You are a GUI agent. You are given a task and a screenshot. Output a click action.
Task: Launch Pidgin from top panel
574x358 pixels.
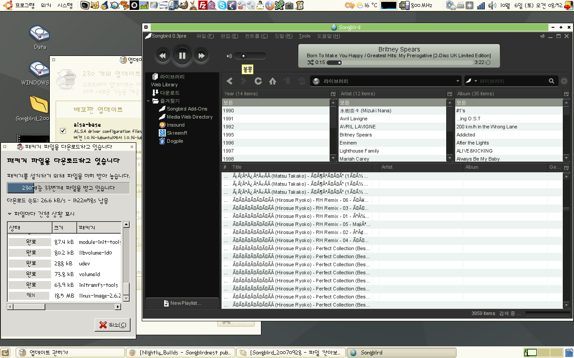(x=212, y=5)
